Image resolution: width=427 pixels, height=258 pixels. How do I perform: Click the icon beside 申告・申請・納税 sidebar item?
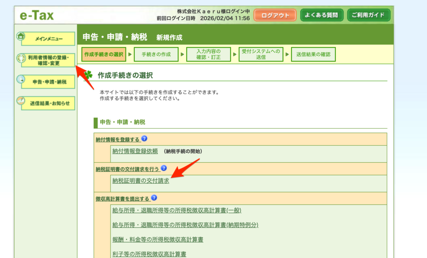(x=20, y=79)
